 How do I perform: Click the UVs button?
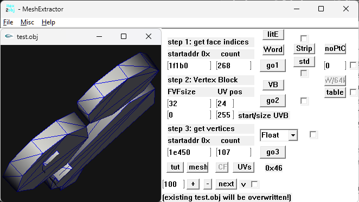click(244, 167)
